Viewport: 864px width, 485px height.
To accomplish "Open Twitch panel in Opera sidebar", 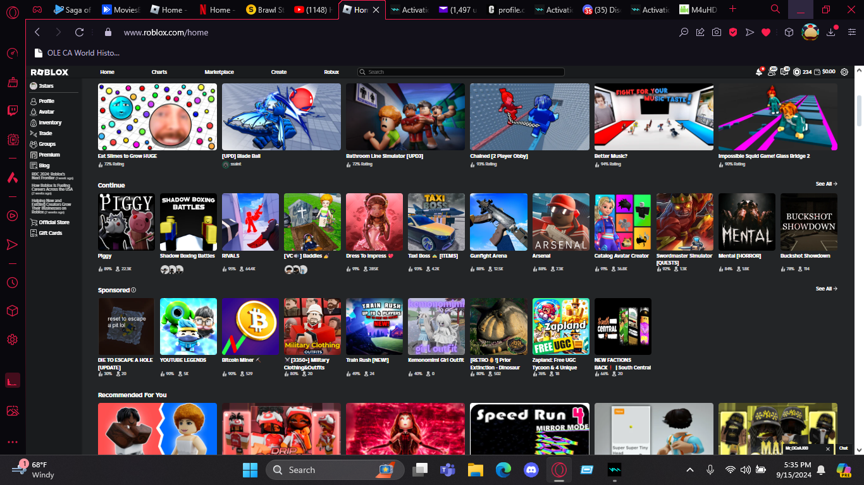I will point(12,111).
